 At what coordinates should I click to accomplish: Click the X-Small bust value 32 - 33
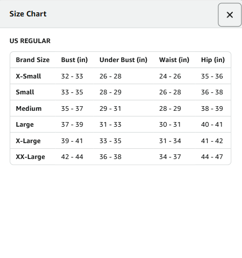[72, 76]
